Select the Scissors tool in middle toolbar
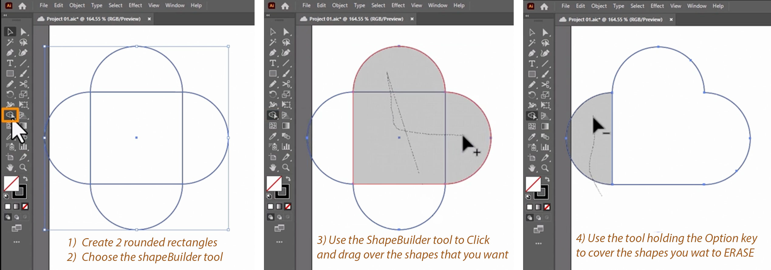The width and height of the screenshot is (771, 270). coord(286,84)
